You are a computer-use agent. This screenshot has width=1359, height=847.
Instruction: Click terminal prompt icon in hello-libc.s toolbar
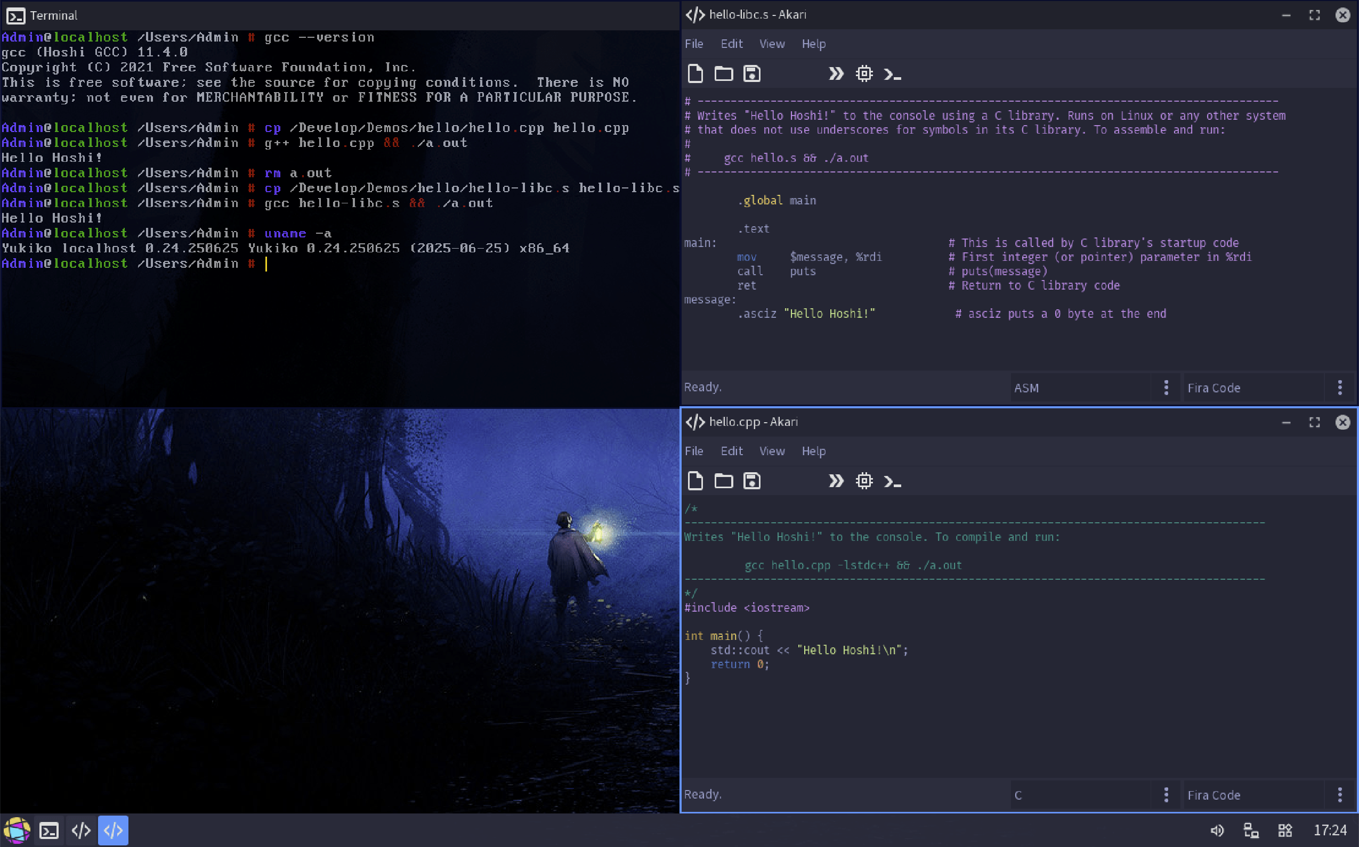tap(893, 73)
